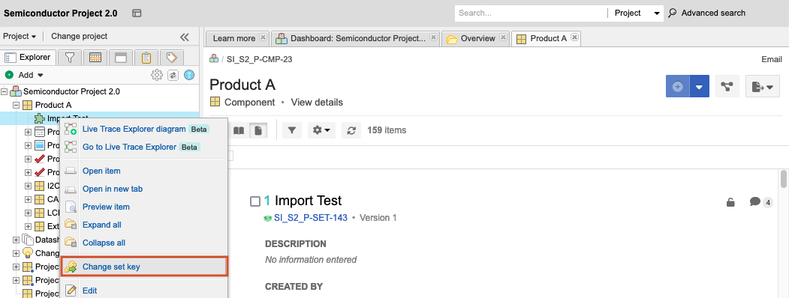The height and width of the screenshot is (298, 789).
Task: Click the Import Test puzzle icon in tree
Action: (x=40, y=118)
